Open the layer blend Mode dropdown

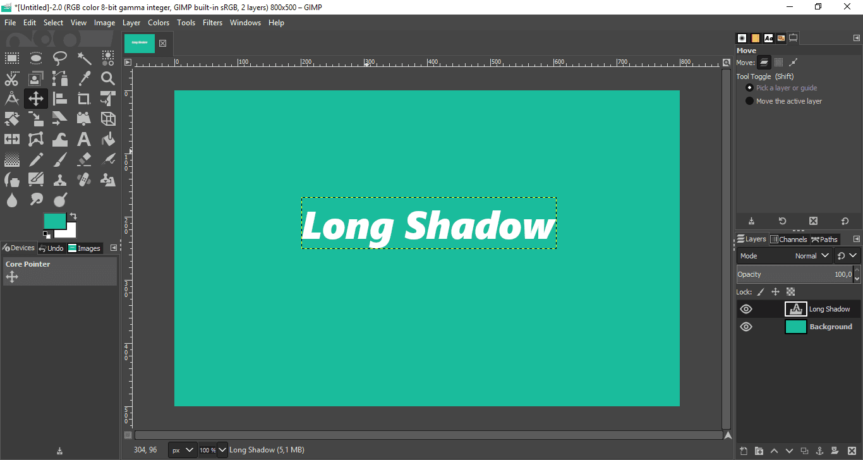811,255
